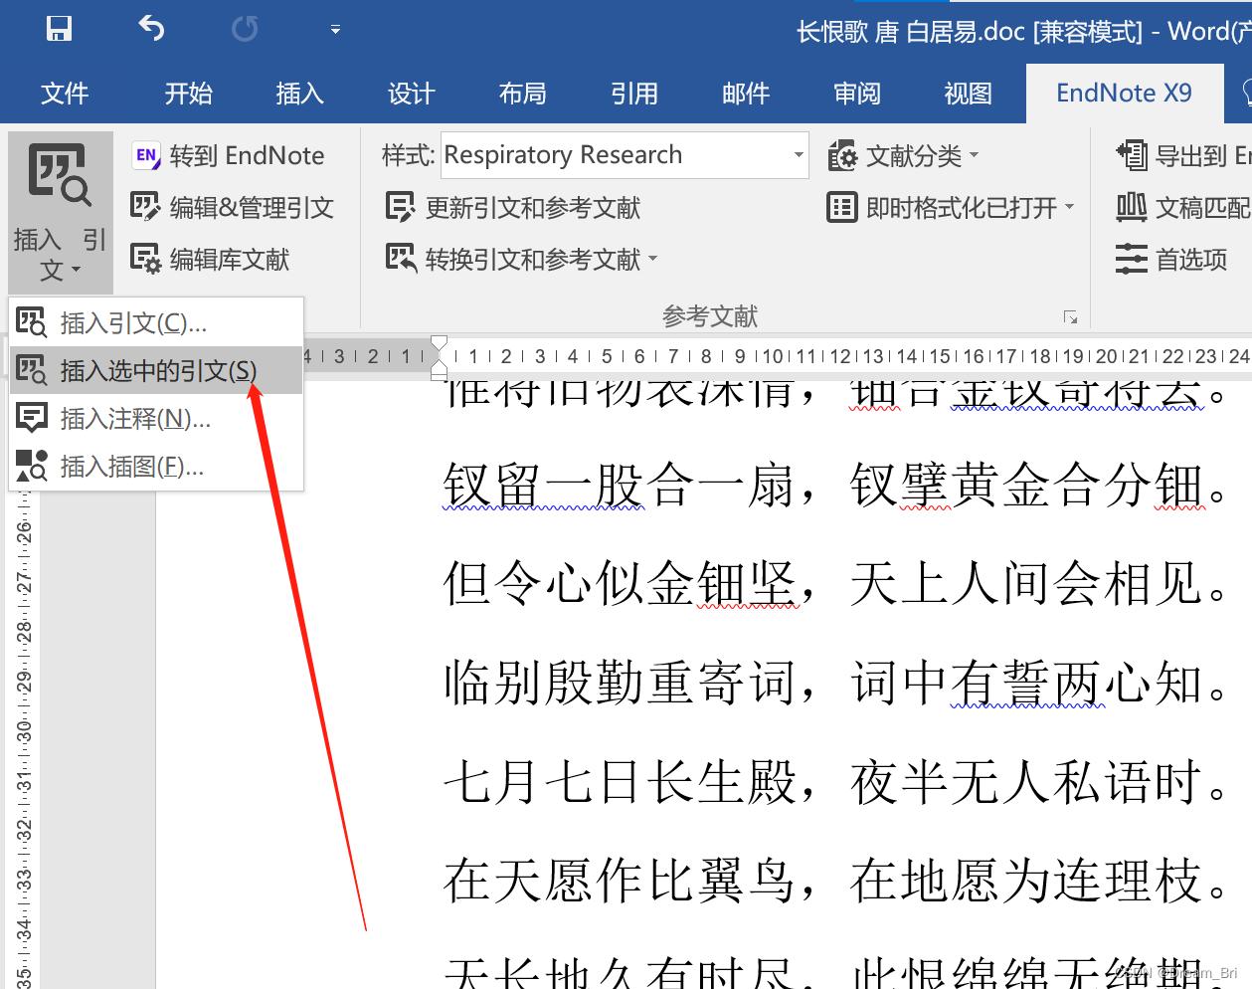Viewport: 1252px width, 989px height.
Task: Click the first line indent marker on ruler
Action: 439,343
